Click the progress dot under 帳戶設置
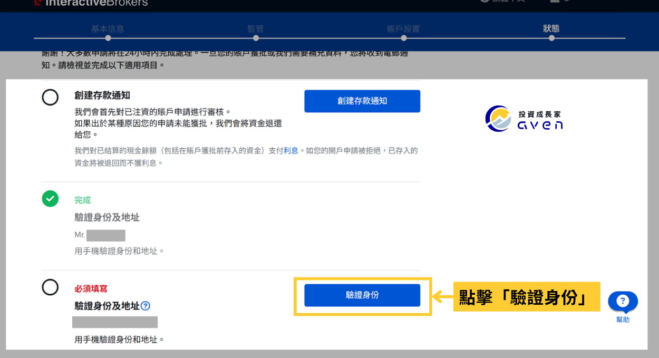 click(x=404, y=38)
